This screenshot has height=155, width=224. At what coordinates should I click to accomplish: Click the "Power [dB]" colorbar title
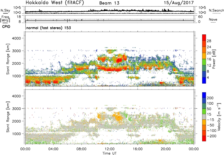pos(214,59)
